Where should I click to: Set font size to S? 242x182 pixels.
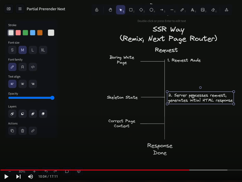point(12,50)
